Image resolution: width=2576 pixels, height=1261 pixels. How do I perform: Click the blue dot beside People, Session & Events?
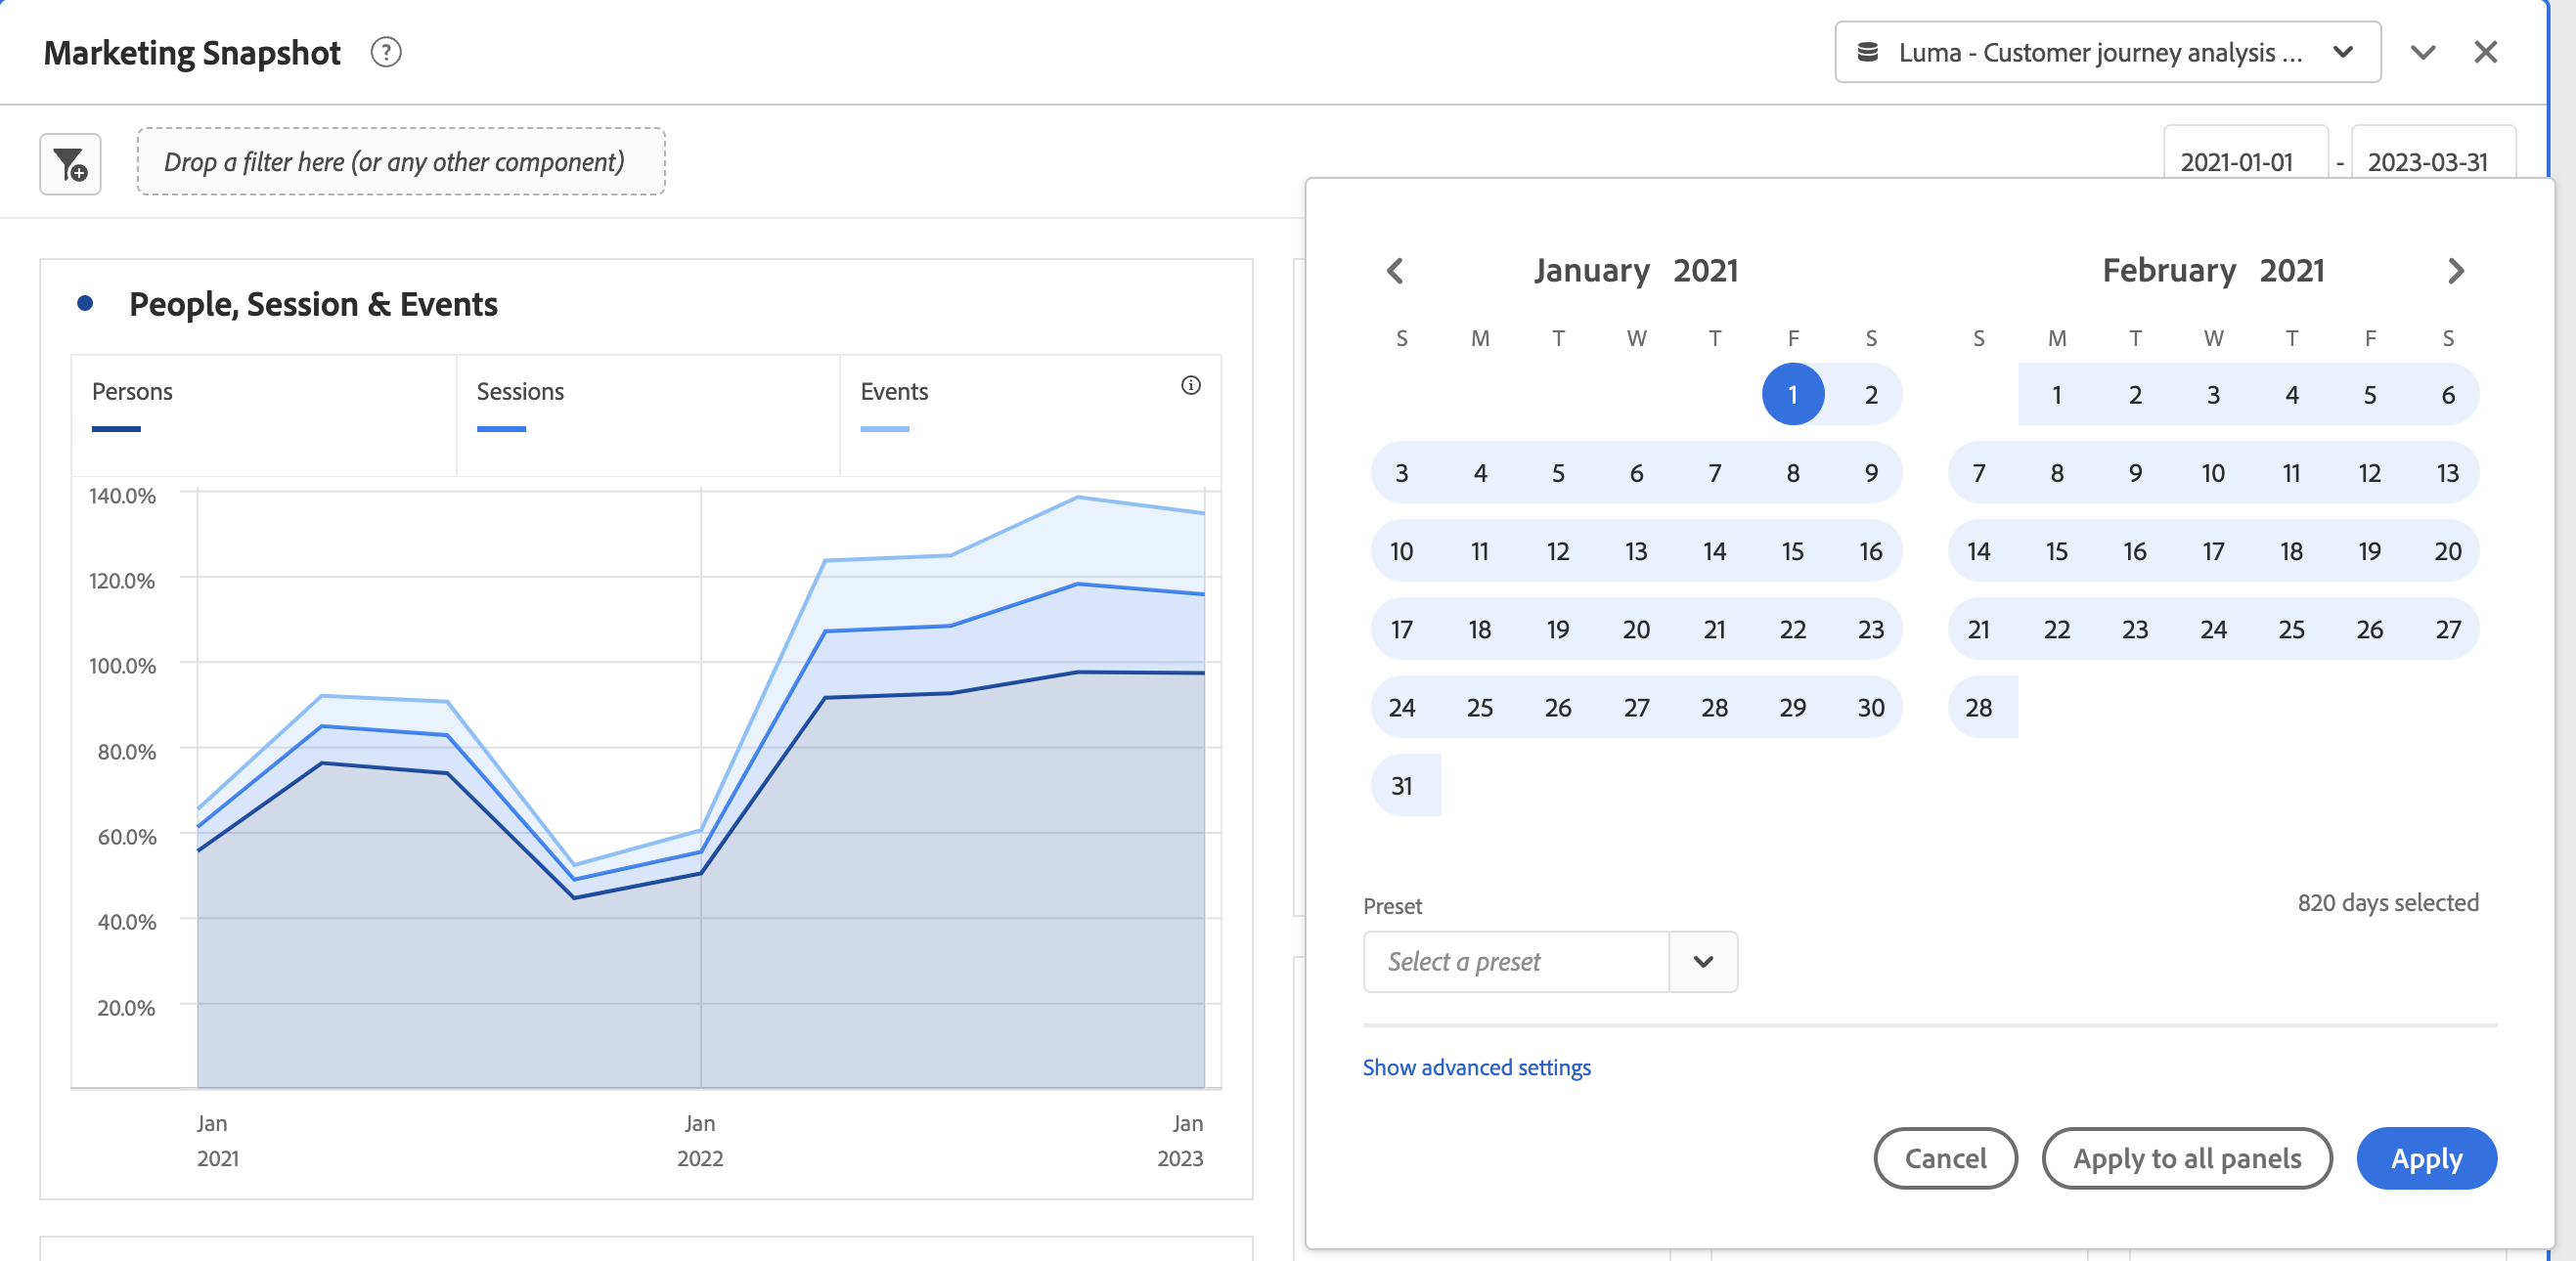point(85,304)
